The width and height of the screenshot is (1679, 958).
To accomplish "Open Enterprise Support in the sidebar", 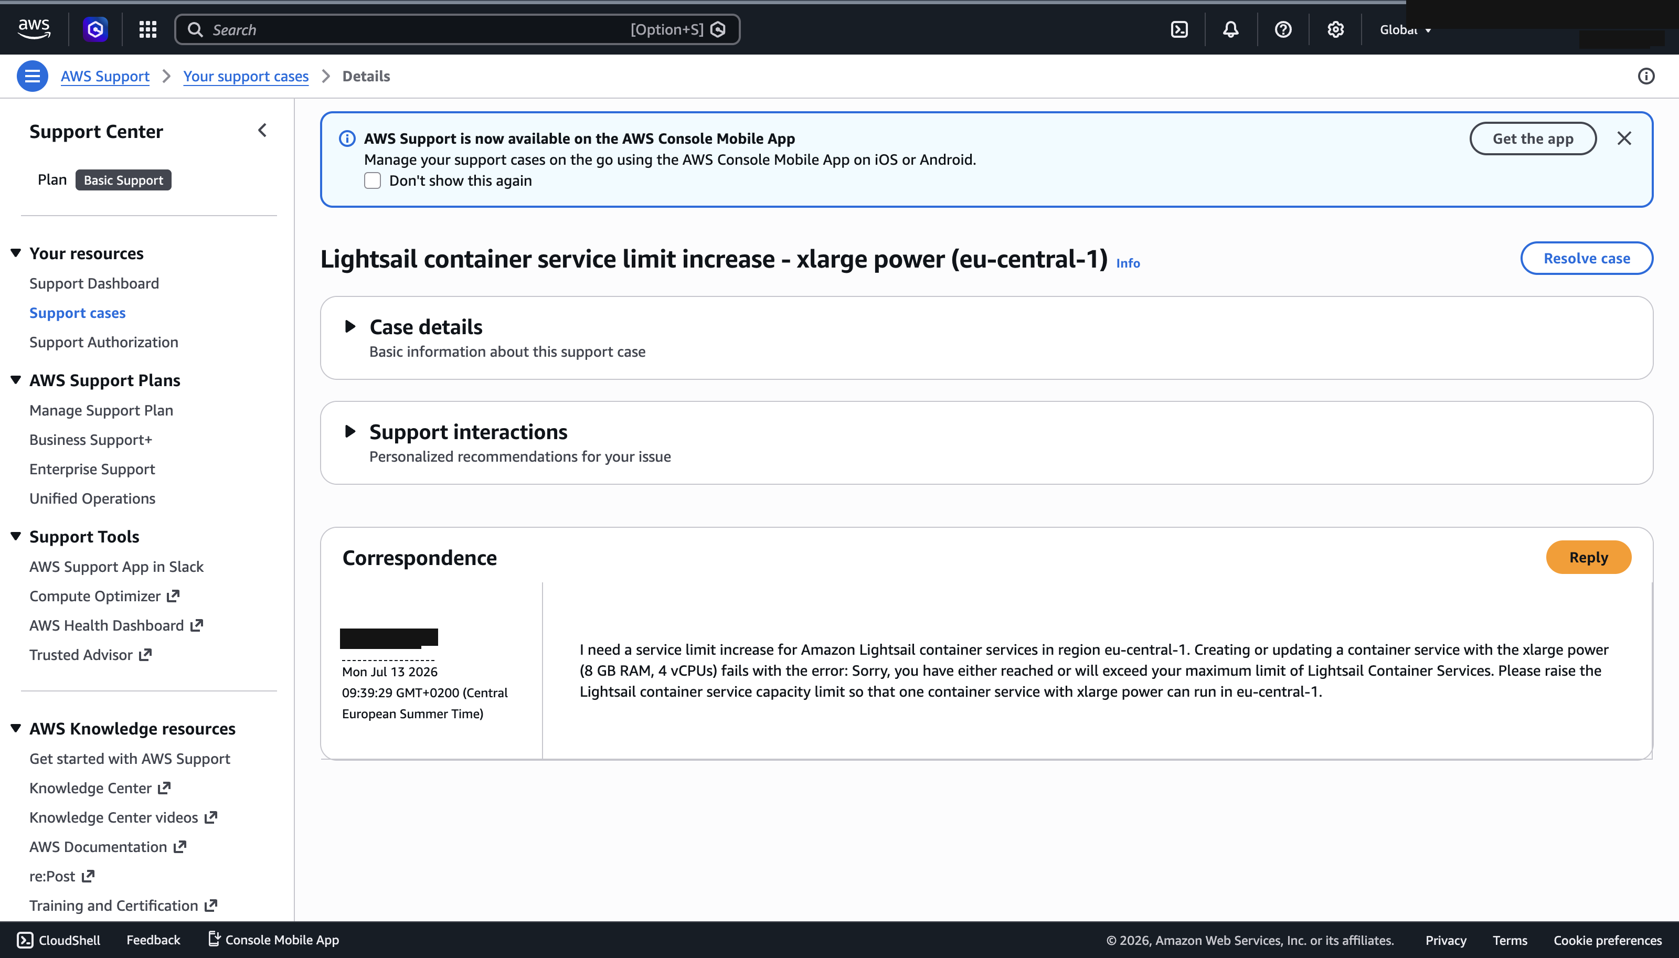I will click(92, 469).
